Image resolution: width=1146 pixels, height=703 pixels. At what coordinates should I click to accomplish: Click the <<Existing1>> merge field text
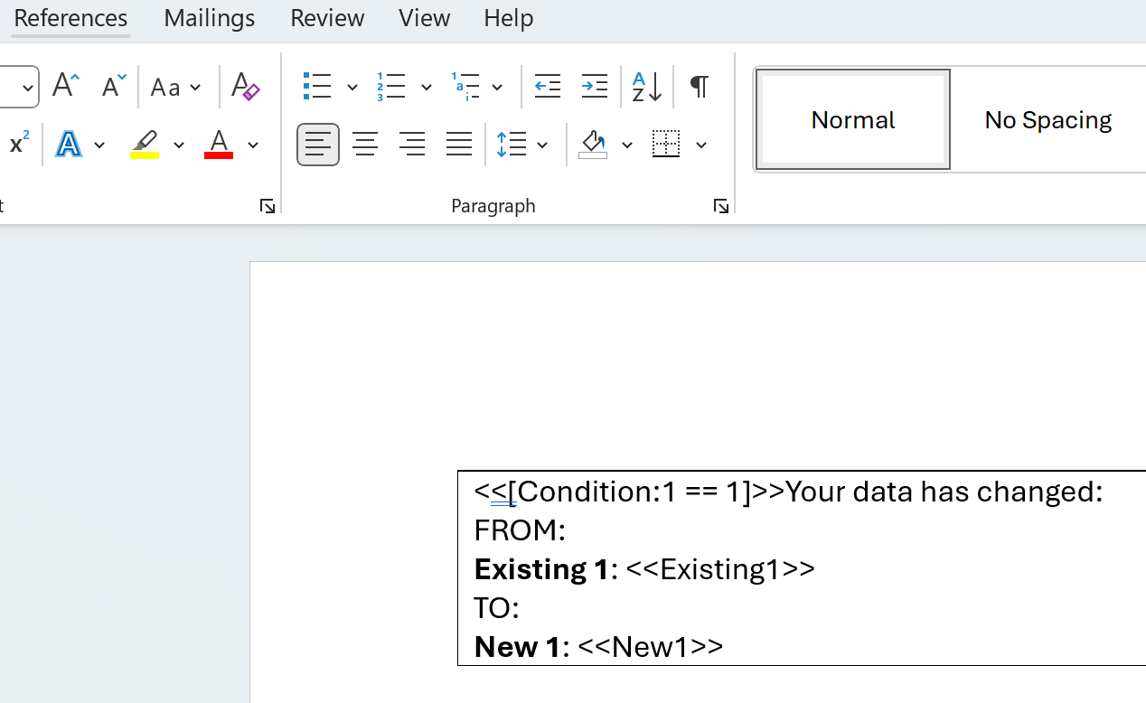(719, 569)
